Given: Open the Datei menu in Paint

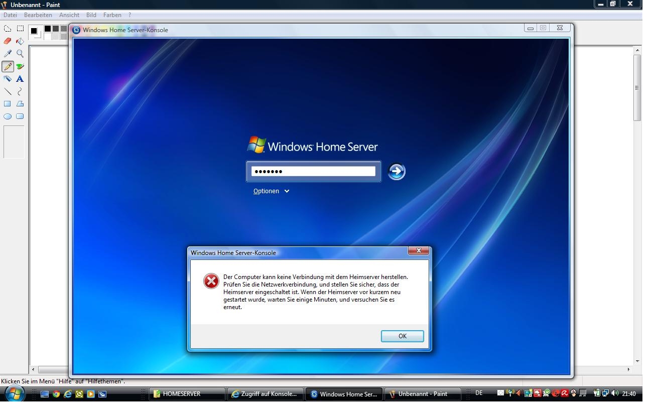Looking at the screenshot, I should [10, 15].
